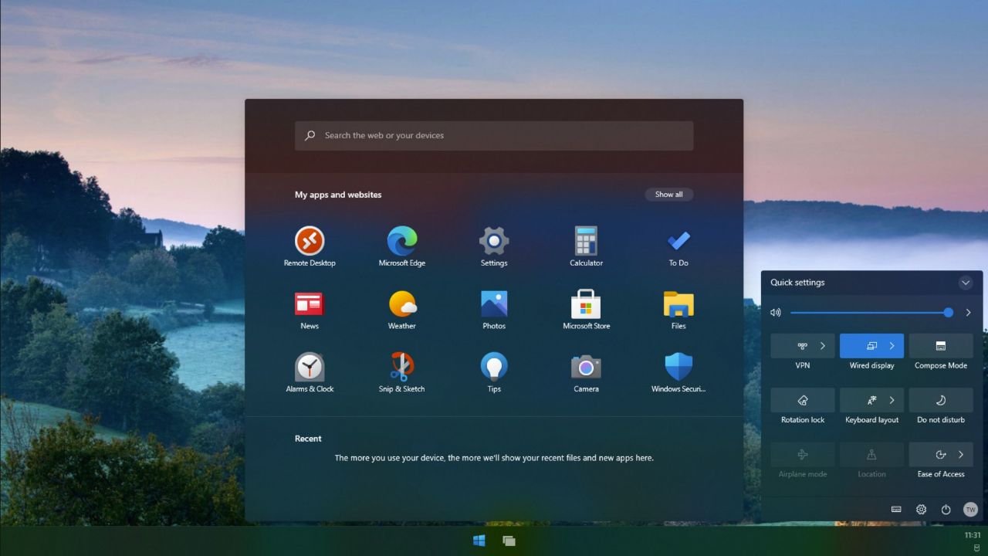Open the Tips app
988x556 pixels.
click(494, 373)
